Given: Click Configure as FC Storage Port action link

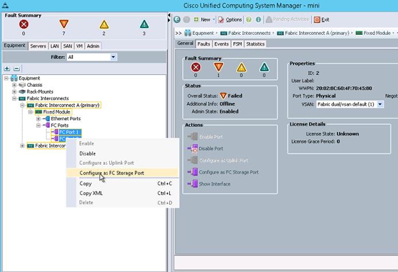Looking at the screenshot, I should click(x=229, y=172).
